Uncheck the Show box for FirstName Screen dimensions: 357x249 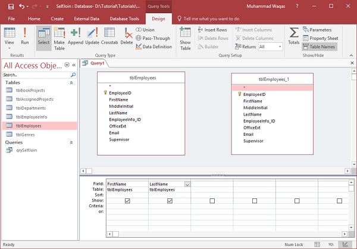point(128,201)
